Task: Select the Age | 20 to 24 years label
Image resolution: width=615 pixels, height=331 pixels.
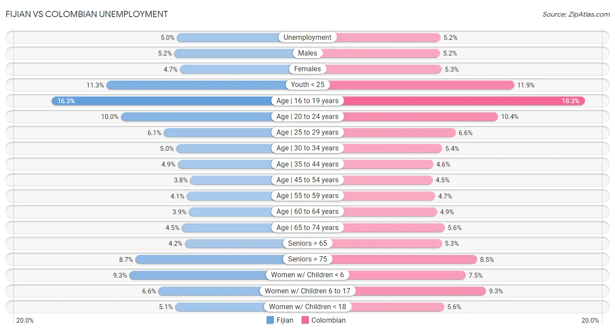Action: (307, 117)
